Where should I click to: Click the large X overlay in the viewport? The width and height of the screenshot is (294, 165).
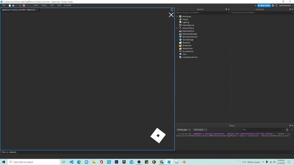pos(171,15)
